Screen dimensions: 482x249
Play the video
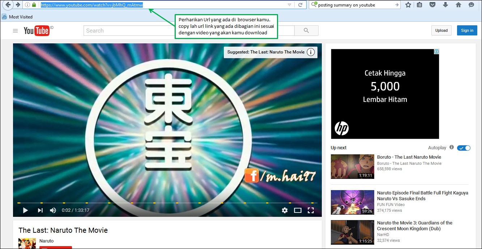click(25, 210)
